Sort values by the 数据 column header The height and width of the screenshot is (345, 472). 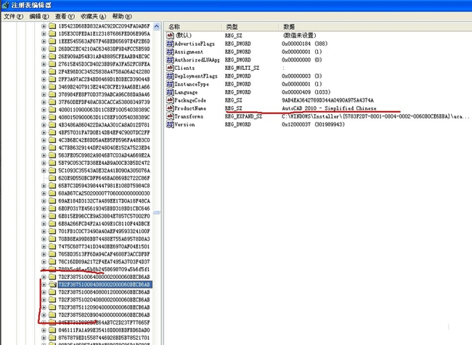coord(375,27)
